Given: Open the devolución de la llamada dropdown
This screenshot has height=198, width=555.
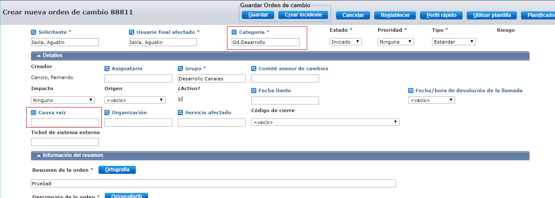Looking at the screenshot, I should [x=432, y=100].
